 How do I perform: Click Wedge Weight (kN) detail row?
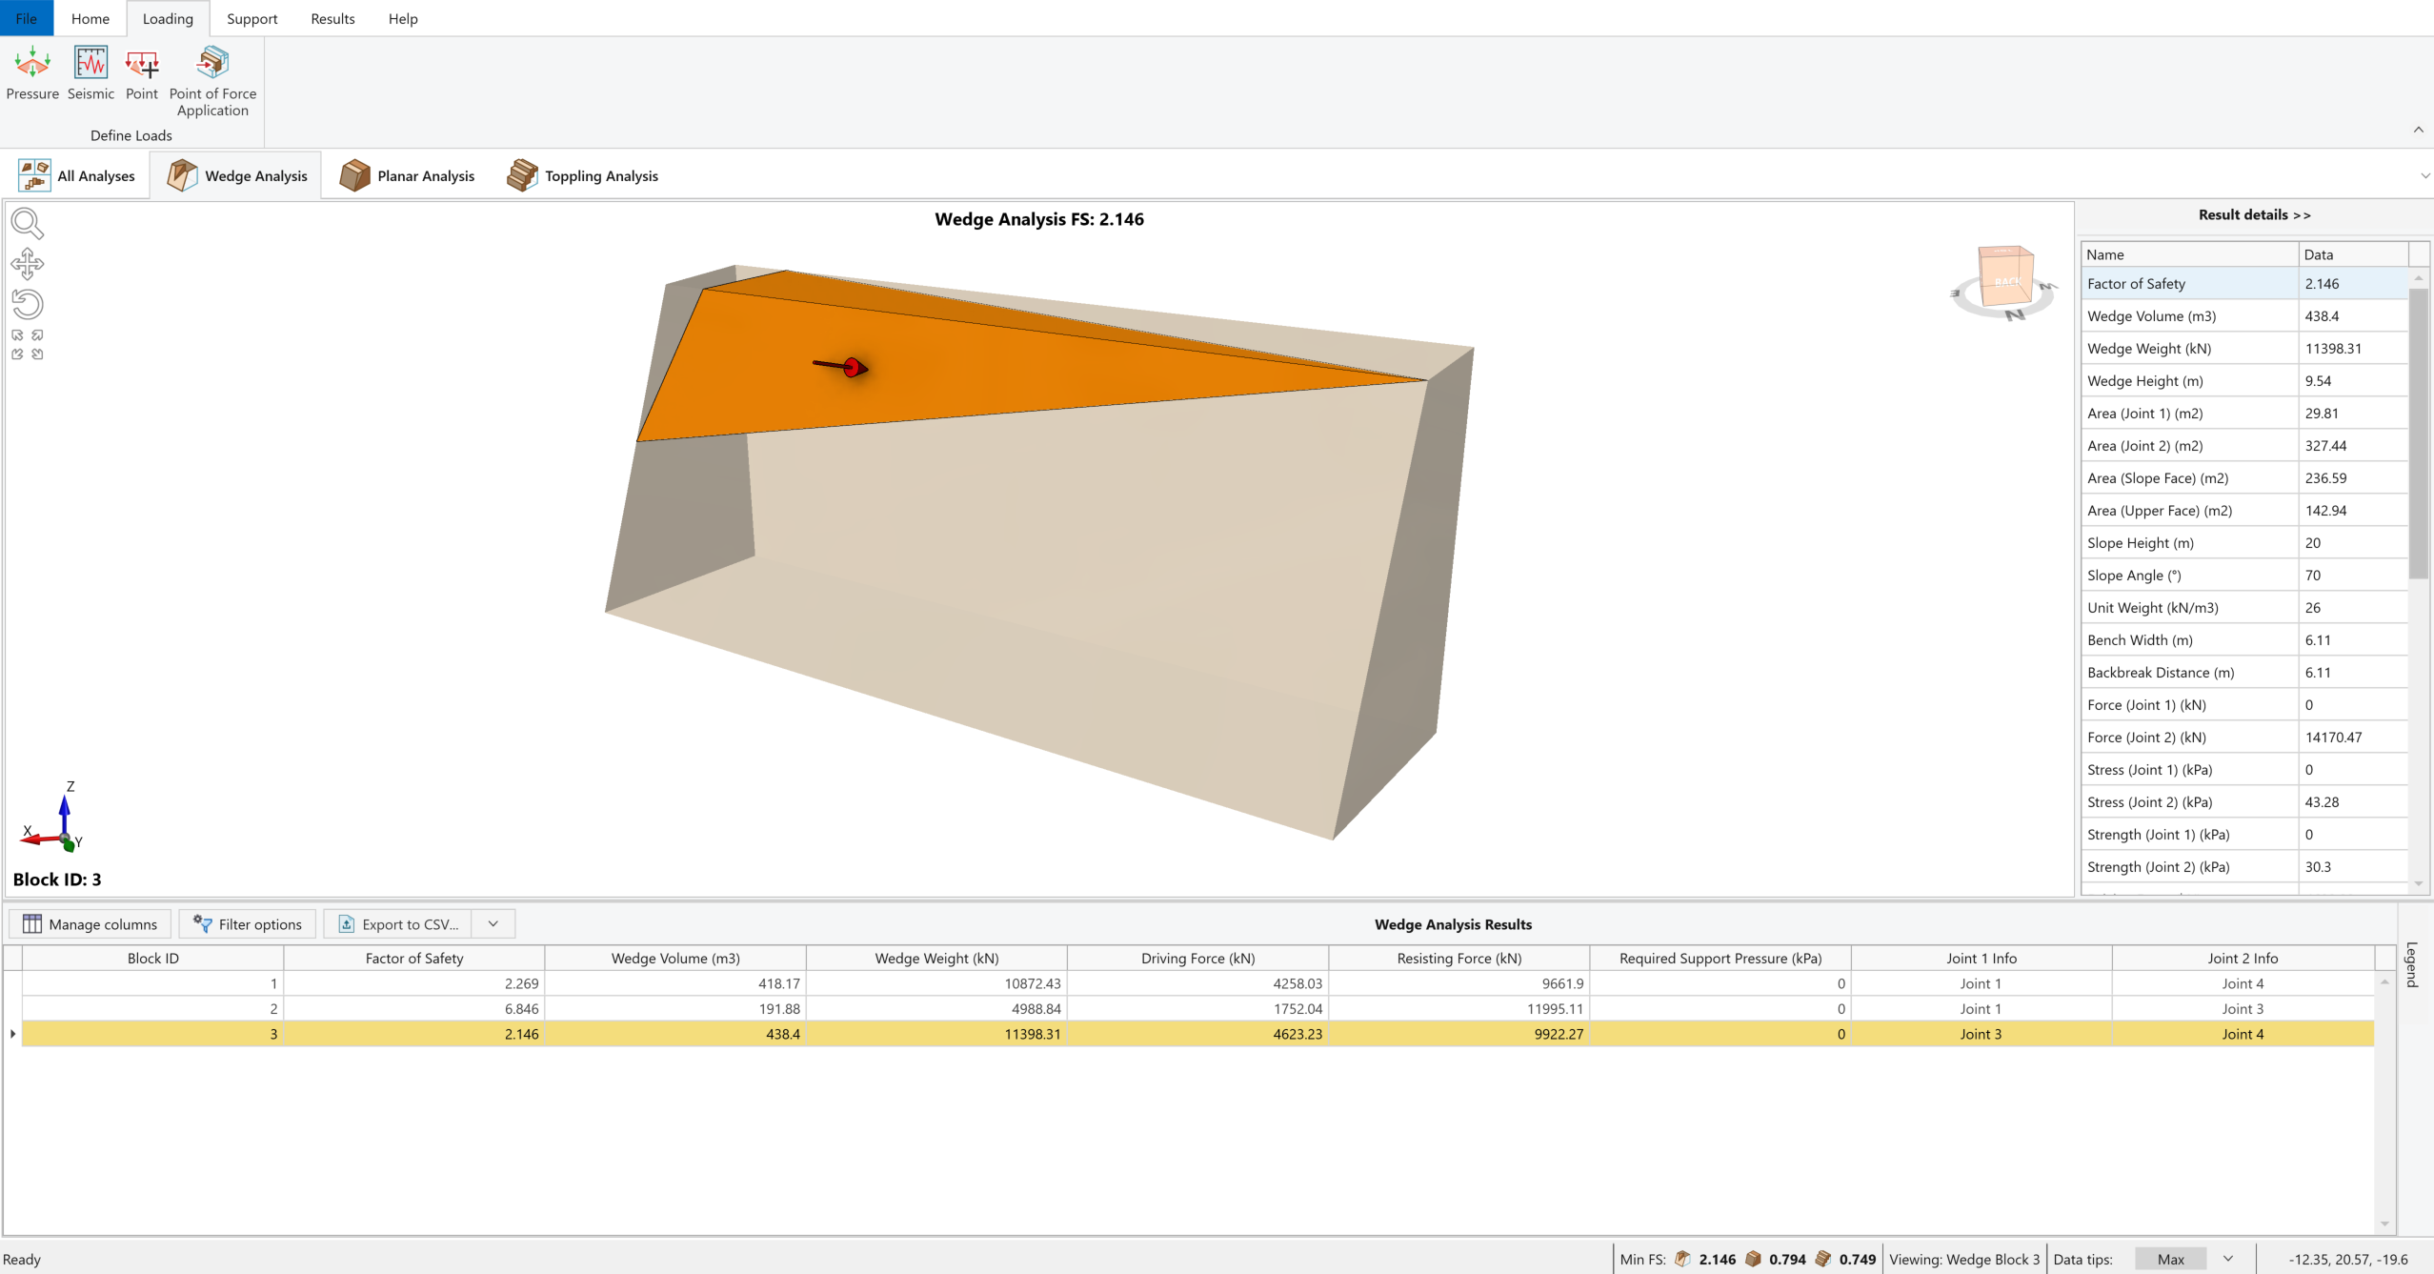(2245, 348)
